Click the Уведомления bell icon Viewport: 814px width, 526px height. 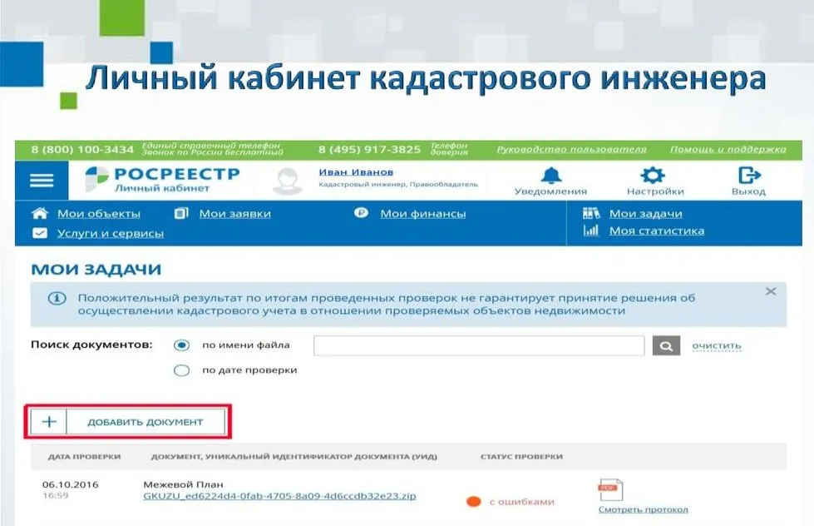pyautogui.click(x=550, y=176)
